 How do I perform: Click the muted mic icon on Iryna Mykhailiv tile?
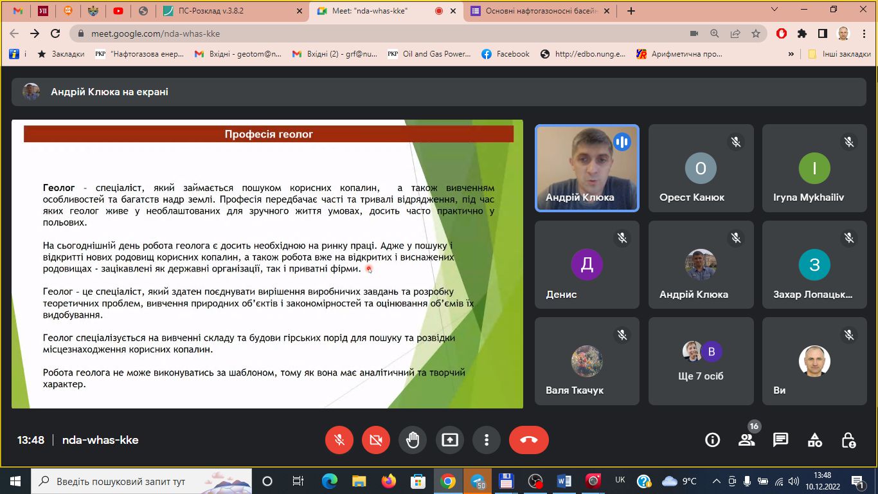click(x=849, y=142)
